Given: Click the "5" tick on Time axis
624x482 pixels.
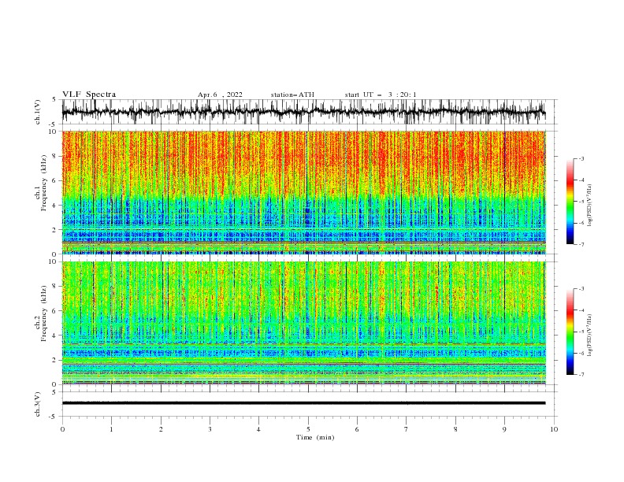Looking at the screenshot, I should (308, 429).
